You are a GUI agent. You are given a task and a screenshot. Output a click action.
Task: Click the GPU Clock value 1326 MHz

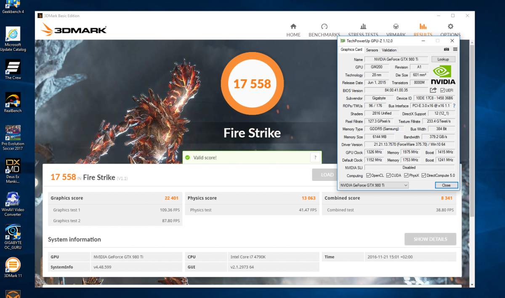point(374,152)
